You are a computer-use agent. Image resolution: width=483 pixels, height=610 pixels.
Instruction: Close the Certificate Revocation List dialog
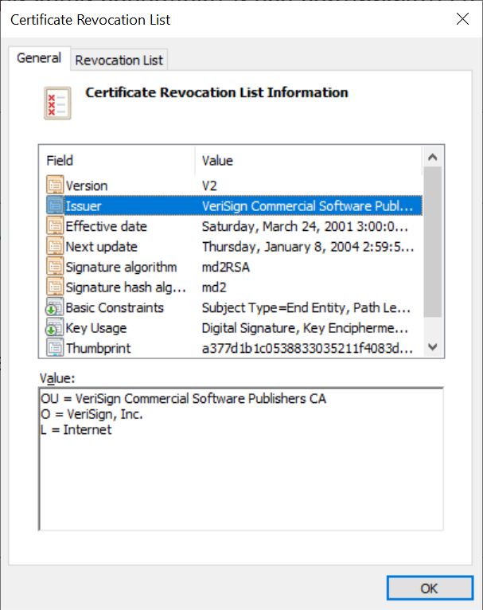pos(462,18)
